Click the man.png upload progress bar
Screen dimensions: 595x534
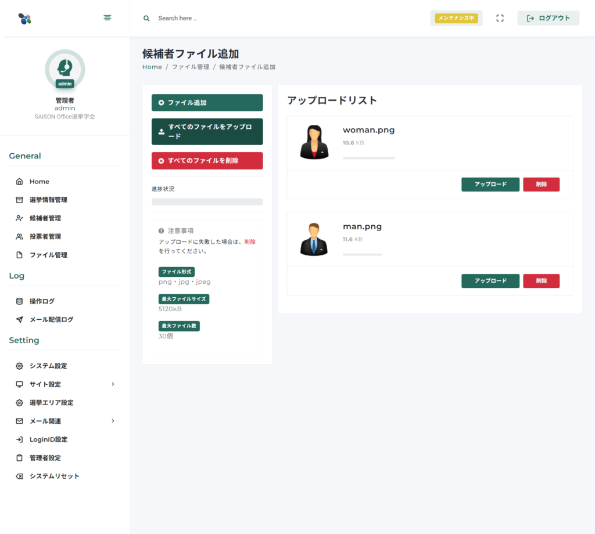point(363,255)
